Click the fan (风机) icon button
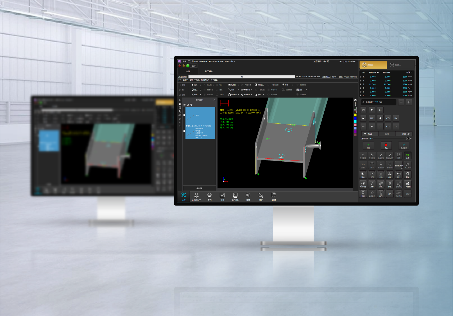Viewport: 453px width, 316px height. click(381, 184)
